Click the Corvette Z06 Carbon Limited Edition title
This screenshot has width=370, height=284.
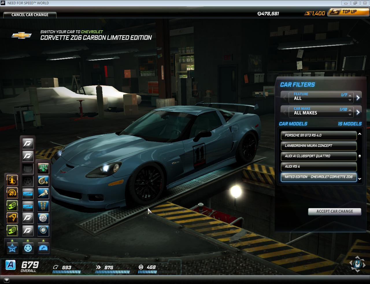[x=96, y=38]
